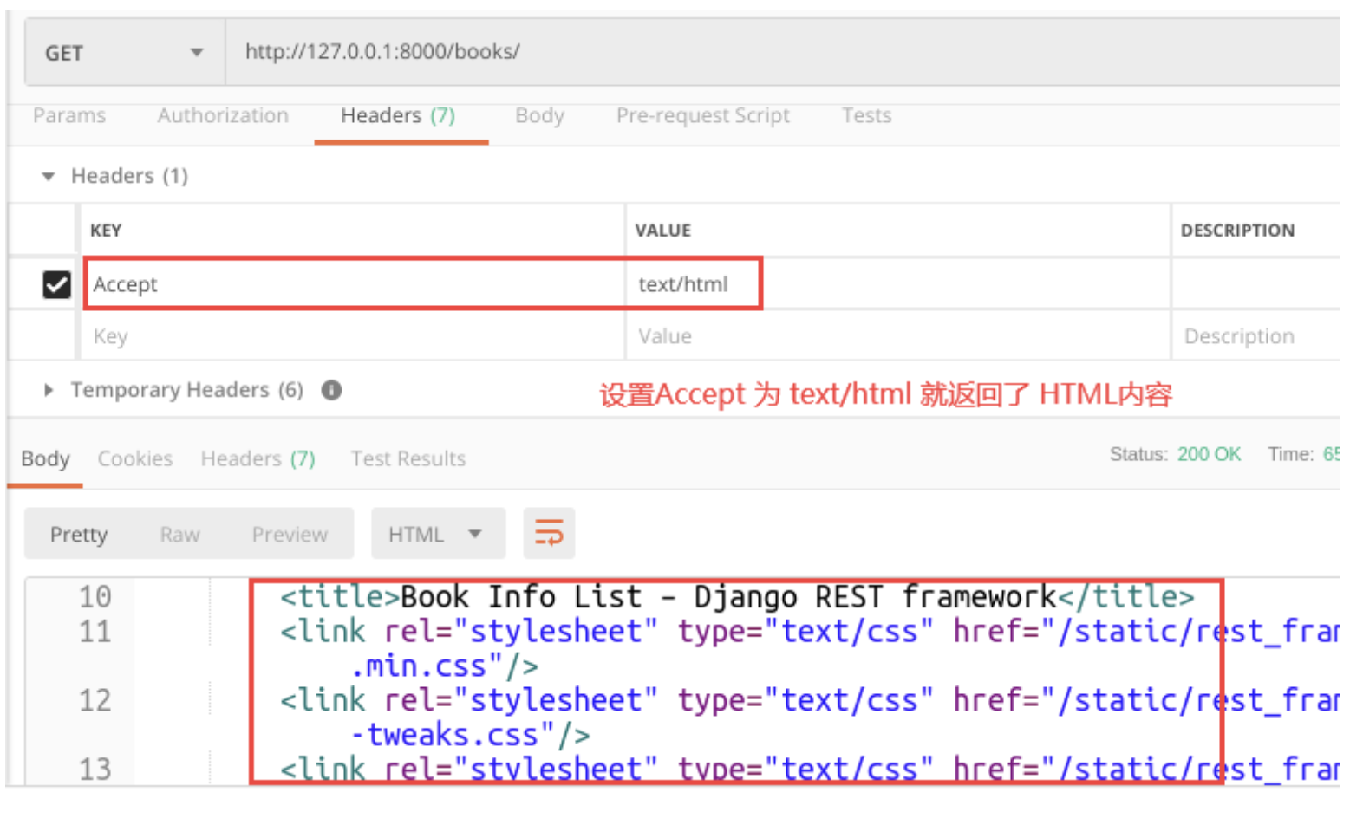Open the response Cookies tab
Screen dimensions: 1363x825
[135, 458]
